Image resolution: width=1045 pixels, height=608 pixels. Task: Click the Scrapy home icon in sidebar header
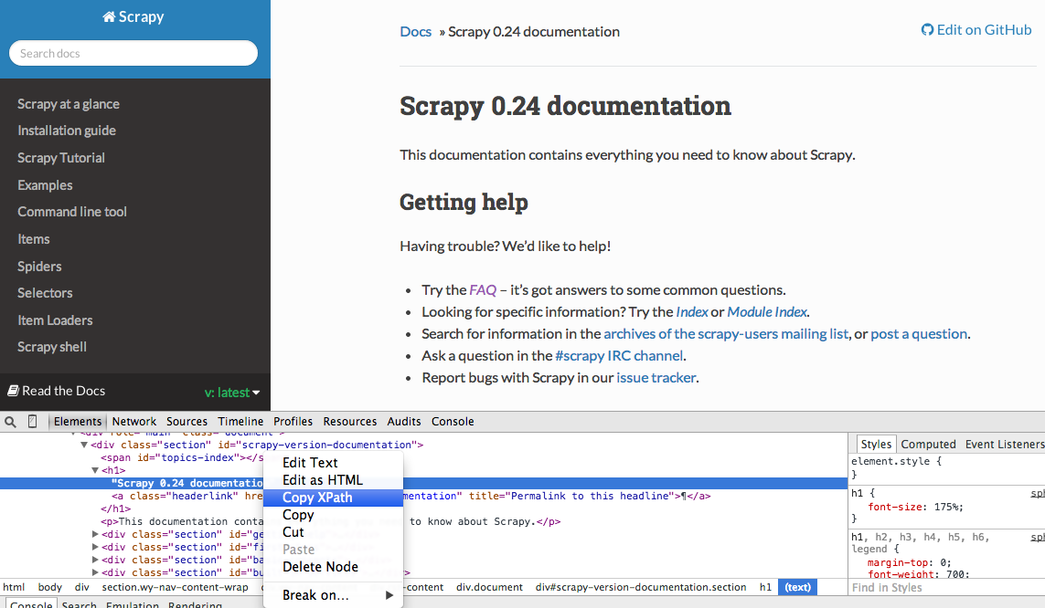tap(109, 17)
